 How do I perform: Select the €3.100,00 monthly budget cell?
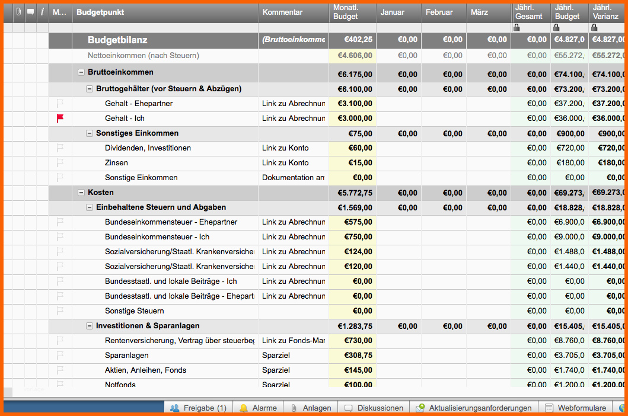pos(352,104)
